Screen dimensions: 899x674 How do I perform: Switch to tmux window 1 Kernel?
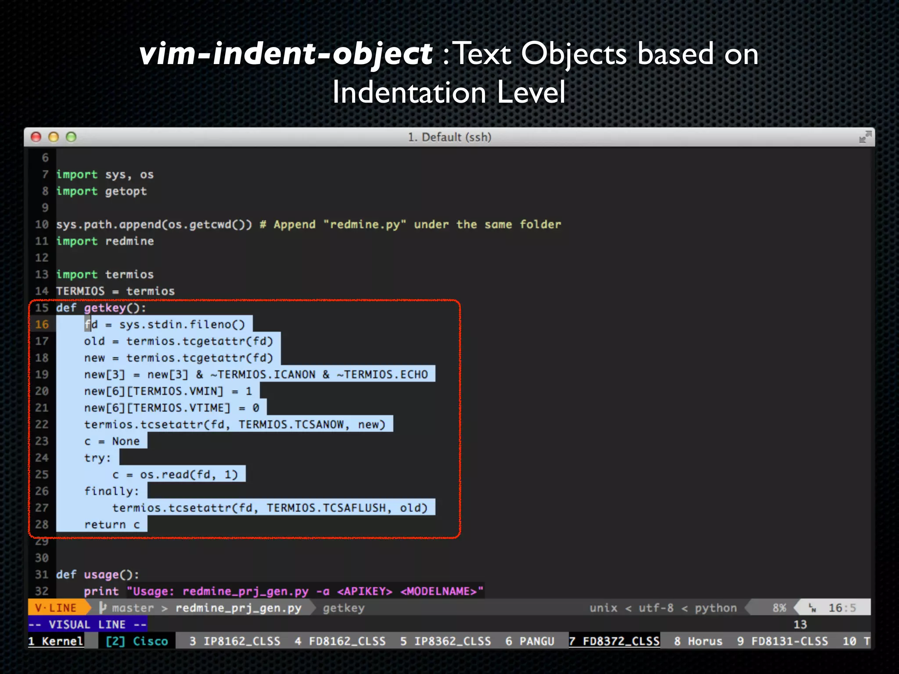pyautogui.click(x=56, y=641)
